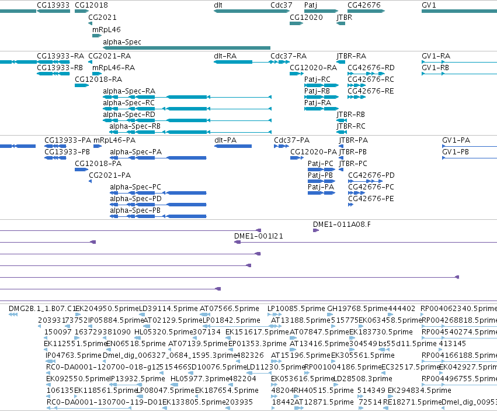Select the GH19768.5prime EST label
The image size is (497, 411).
point(357,309)
